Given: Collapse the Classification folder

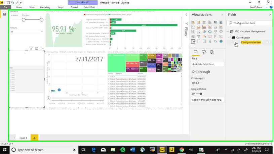Looking at the screenshot, I should 229,38.
